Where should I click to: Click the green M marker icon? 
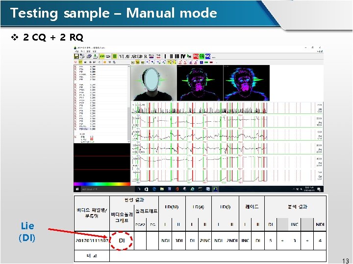[189, 56]
